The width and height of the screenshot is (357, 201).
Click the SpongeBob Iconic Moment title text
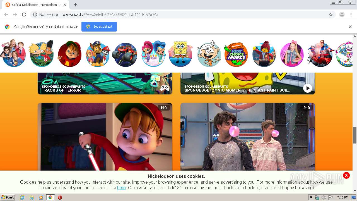237,90
